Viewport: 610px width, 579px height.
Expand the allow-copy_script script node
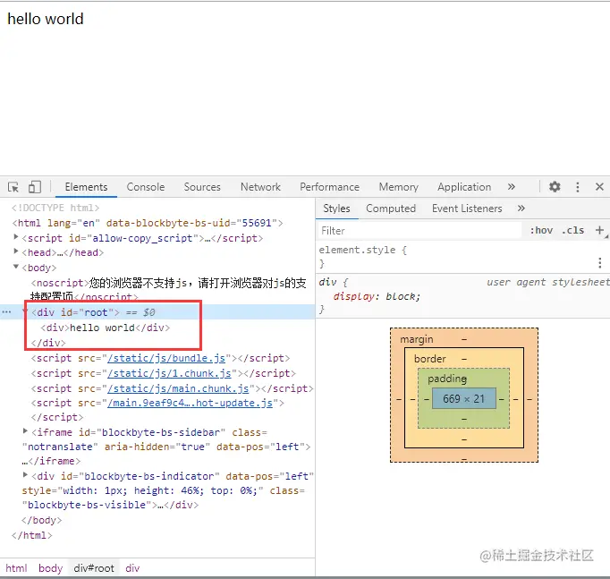16,236
